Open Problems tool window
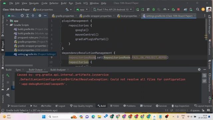 [129, 106]
